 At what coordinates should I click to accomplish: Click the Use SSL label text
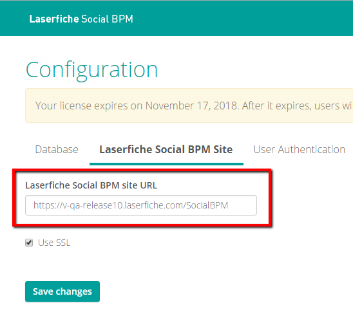pyautogui.click(x=54, y=243)
